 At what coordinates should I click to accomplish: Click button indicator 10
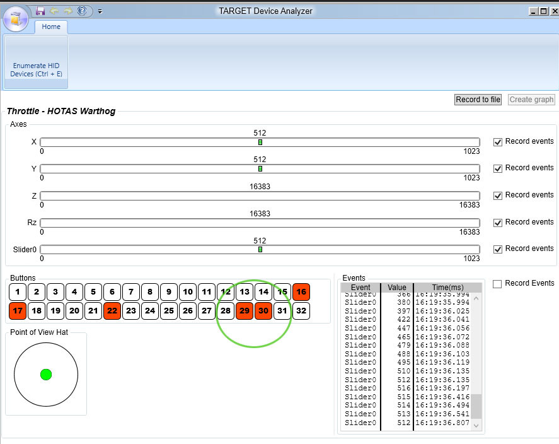tap(188, 292)
